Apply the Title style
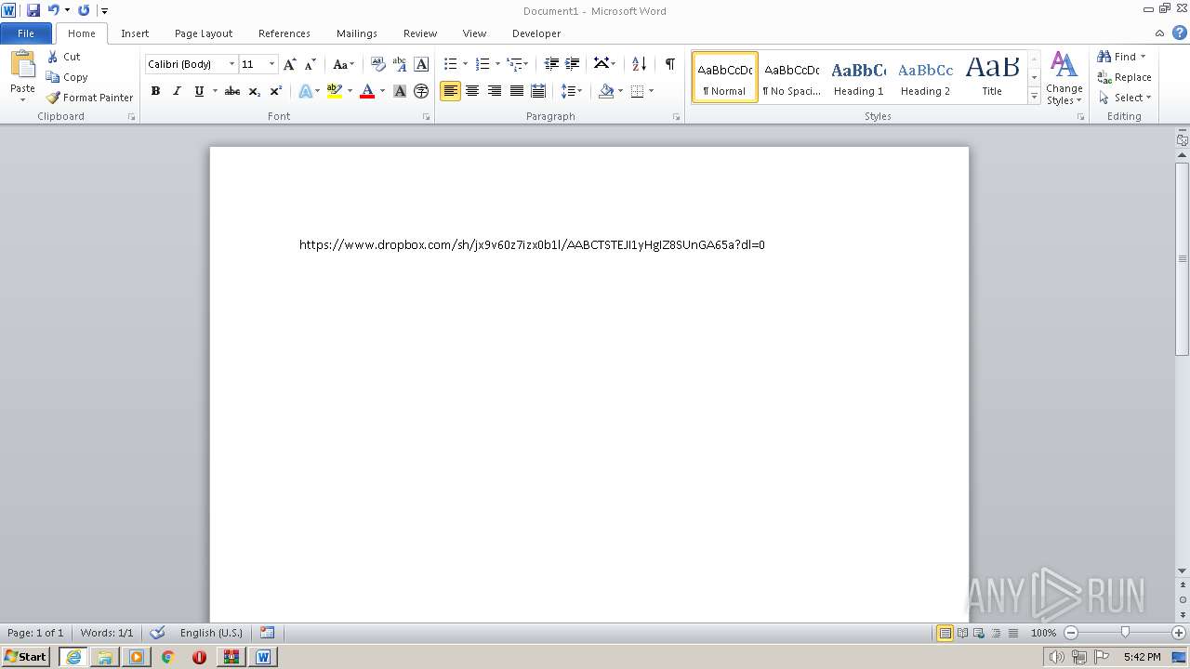Screen dimensions: 1190x669 tap(992, 76)
